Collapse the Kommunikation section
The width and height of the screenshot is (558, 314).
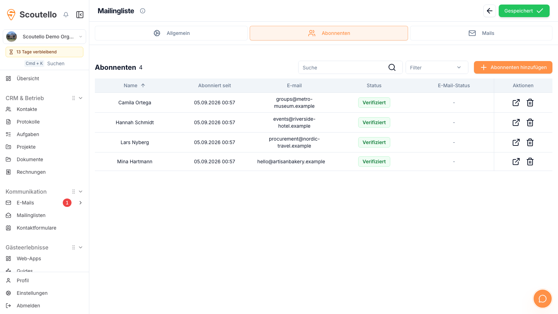click(81, 192)
